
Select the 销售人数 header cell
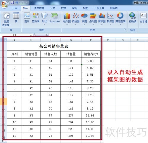pos(51,54)
